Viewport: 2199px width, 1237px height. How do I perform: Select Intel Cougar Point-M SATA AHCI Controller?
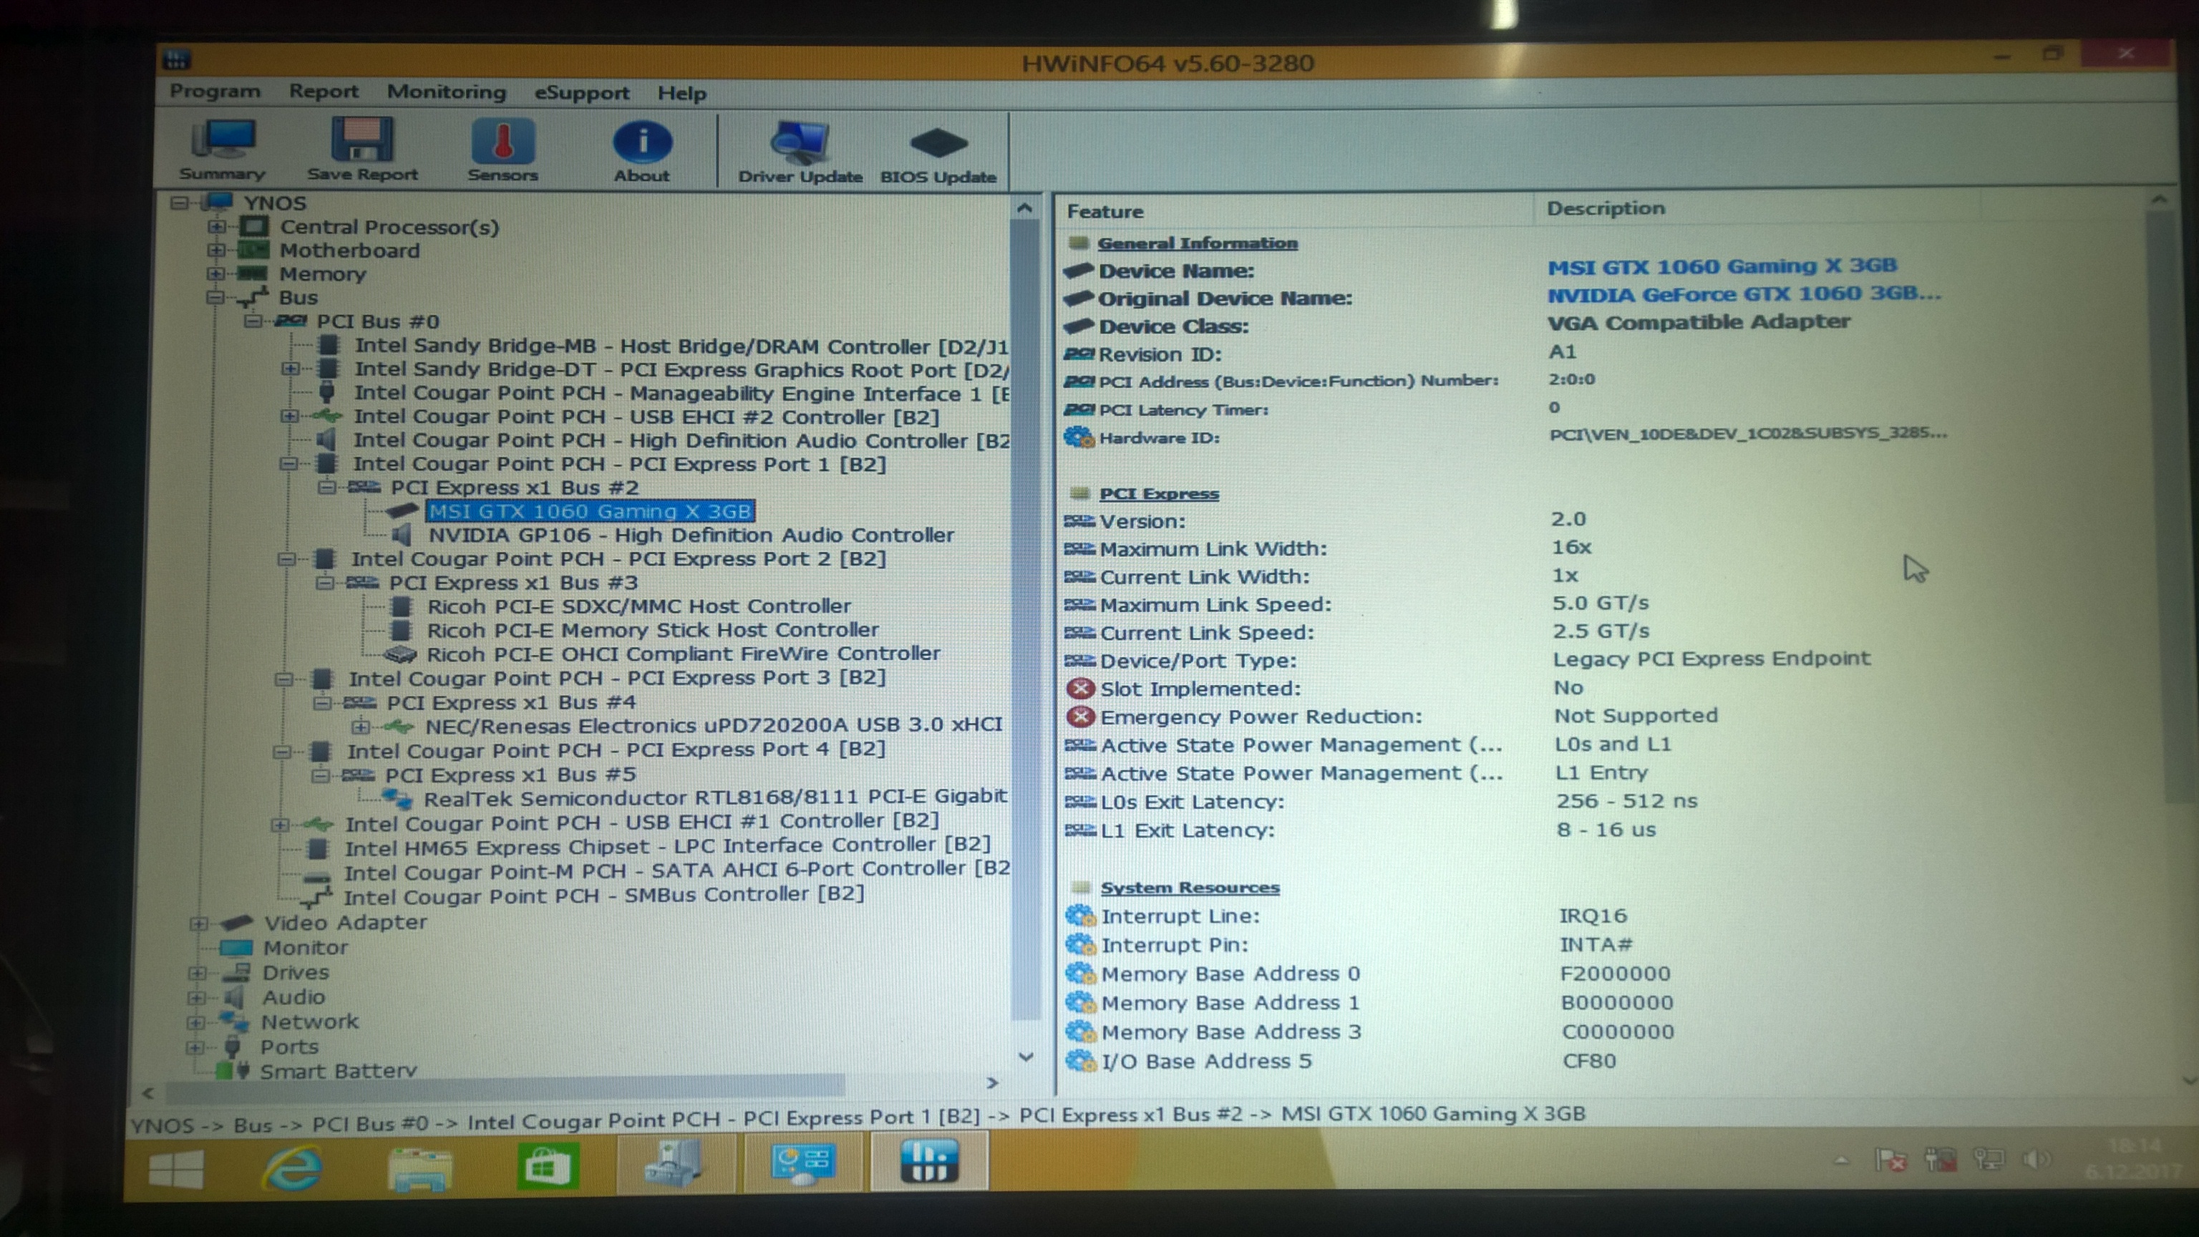click(677, 870)
